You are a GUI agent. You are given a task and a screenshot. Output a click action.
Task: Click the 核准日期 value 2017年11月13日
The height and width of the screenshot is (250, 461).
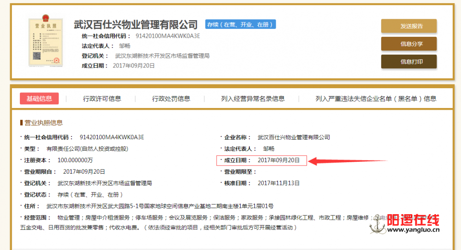278,183
